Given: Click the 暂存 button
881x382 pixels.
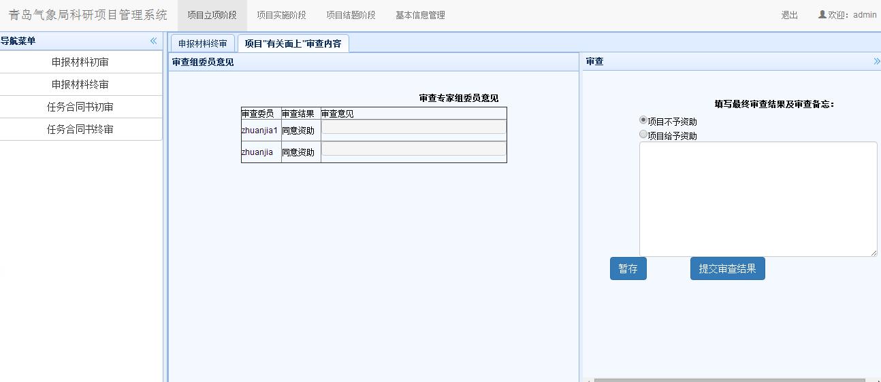Looking at the screenshot, I should (628, 268).
